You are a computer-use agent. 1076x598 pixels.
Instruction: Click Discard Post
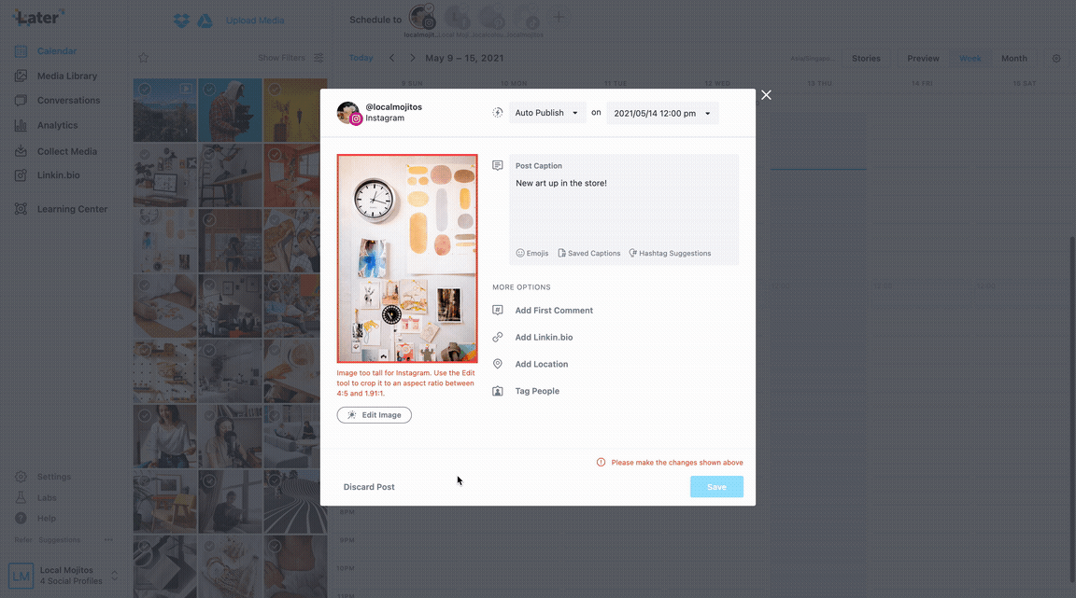click(369, 487)
